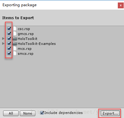Toggle the smcs.rsp checkbox
This screenshot has height=118, width=124.
9,53
